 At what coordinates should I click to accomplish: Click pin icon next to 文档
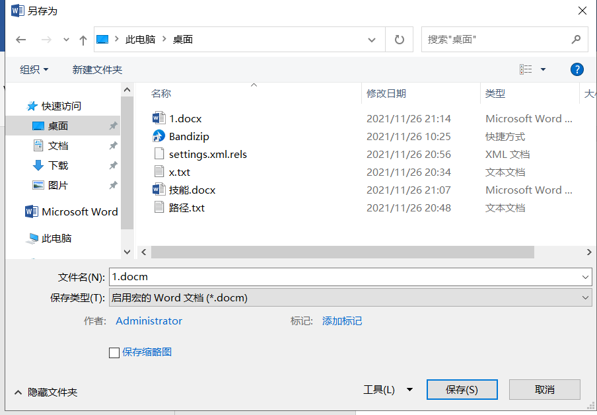113,145
